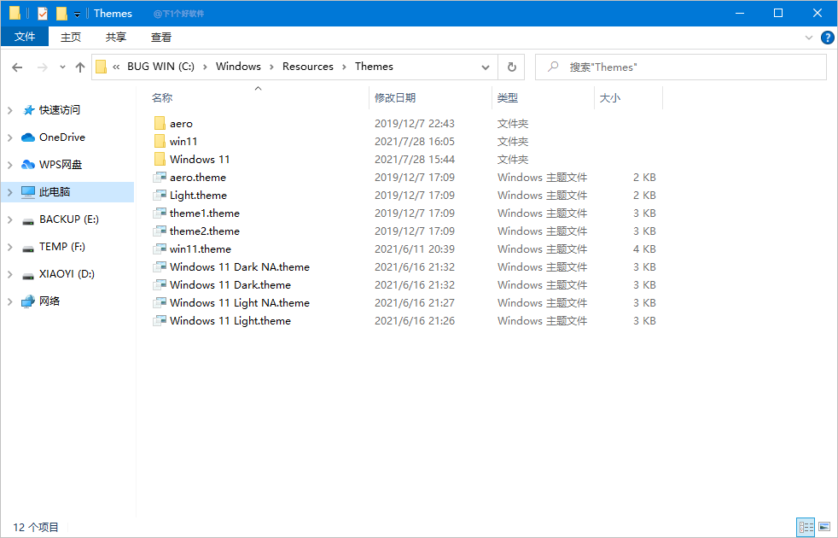Click the win11.theme file icon

pos(160,249)
